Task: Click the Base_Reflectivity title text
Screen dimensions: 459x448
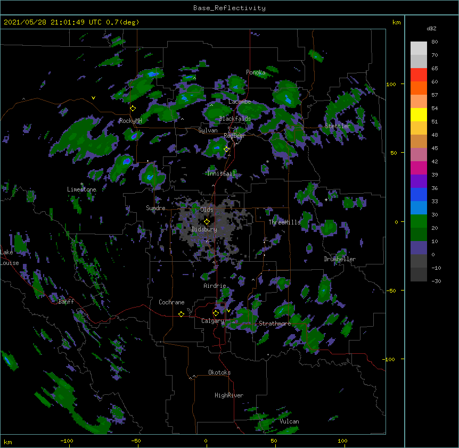Action: point(229,8)
